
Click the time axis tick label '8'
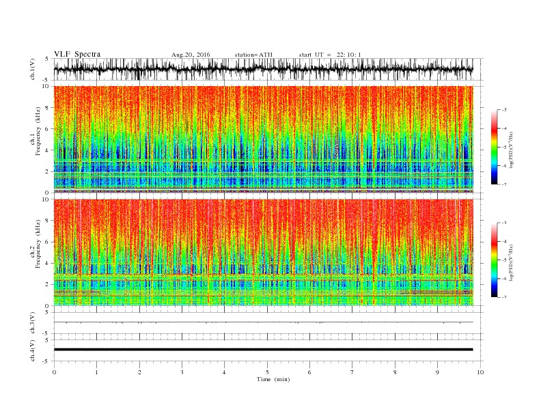(395, 372)
